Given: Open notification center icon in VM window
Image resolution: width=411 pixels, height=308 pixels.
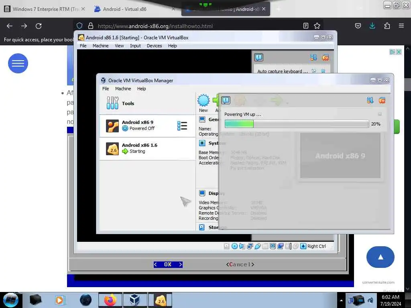Looking at the screenshot, I should (258, 57).
